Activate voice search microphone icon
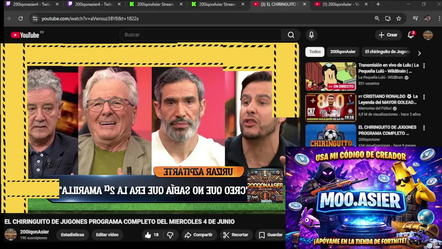442x249 pixels. coord(311,35)
